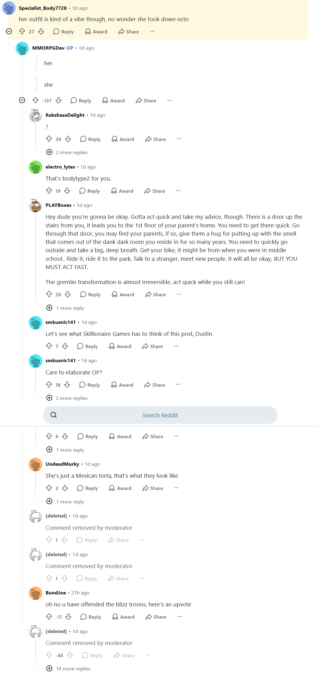The height and width of the screenshot is (675, 317).
Task: Upvote the PLAYBoxes comment
Action: [x=49, y=294]
